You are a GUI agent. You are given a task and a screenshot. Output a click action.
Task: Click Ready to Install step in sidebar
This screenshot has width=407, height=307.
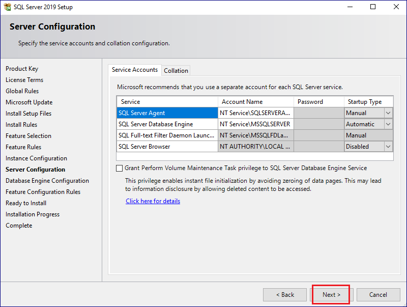pyautogui.click(x=26, y=203)
